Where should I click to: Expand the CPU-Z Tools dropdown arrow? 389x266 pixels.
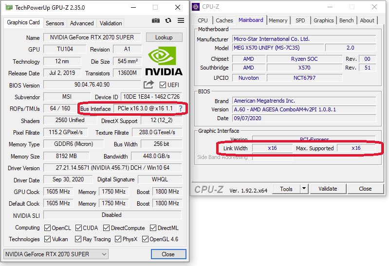[304, 189]
